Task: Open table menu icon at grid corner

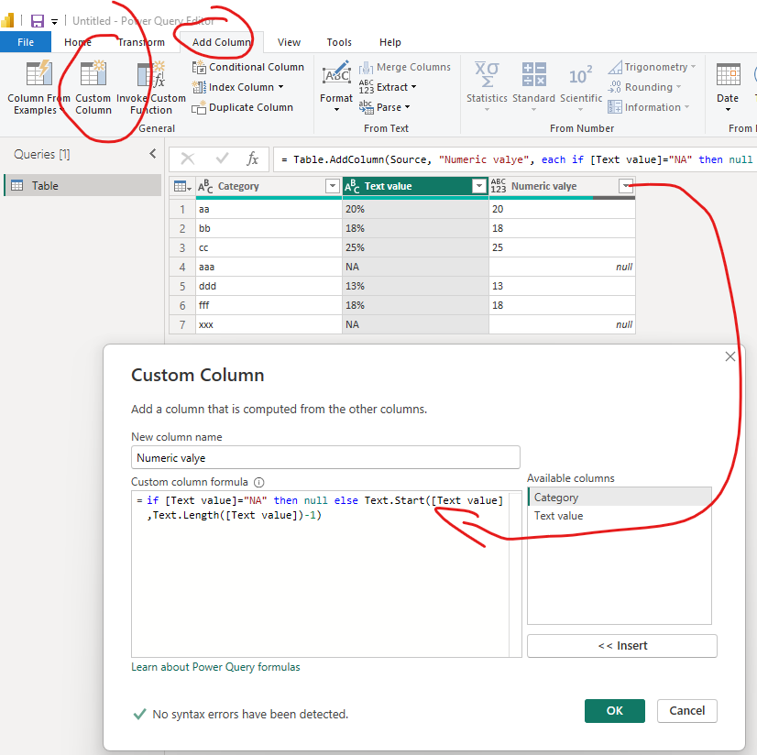Action: coord(182,186)
